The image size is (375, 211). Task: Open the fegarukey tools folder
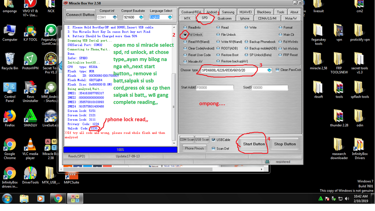click(x=318, y=35)
